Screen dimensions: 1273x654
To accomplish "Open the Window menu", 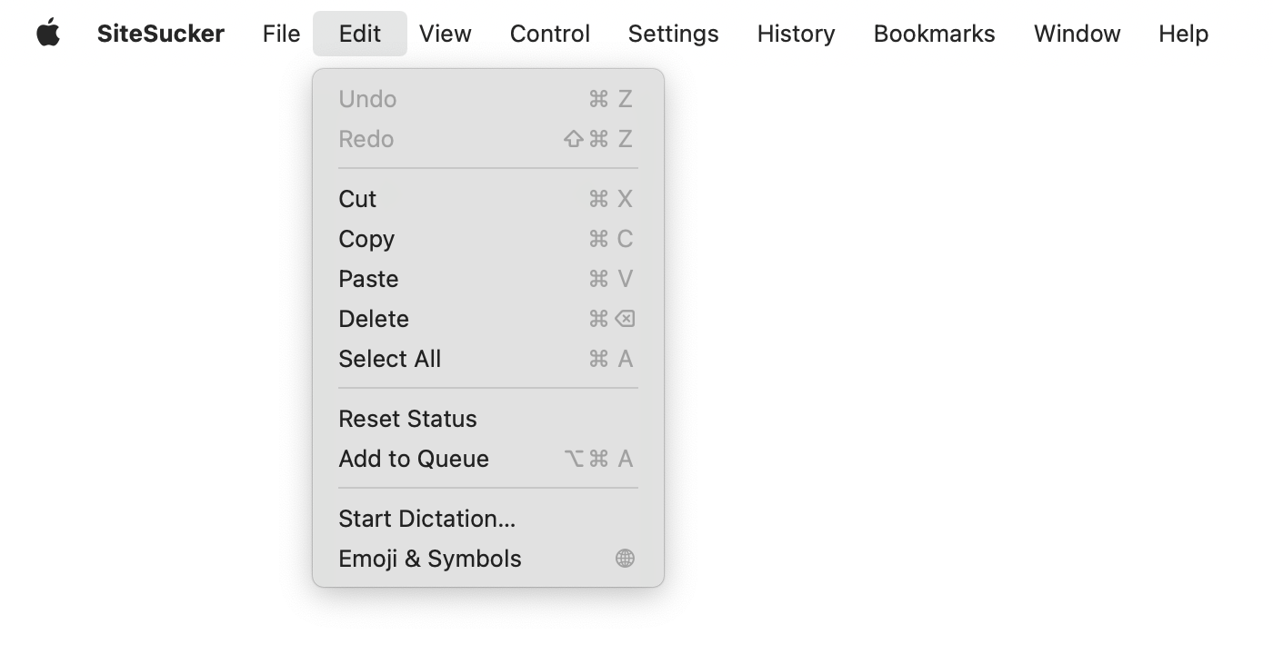I will (1077, 33).
